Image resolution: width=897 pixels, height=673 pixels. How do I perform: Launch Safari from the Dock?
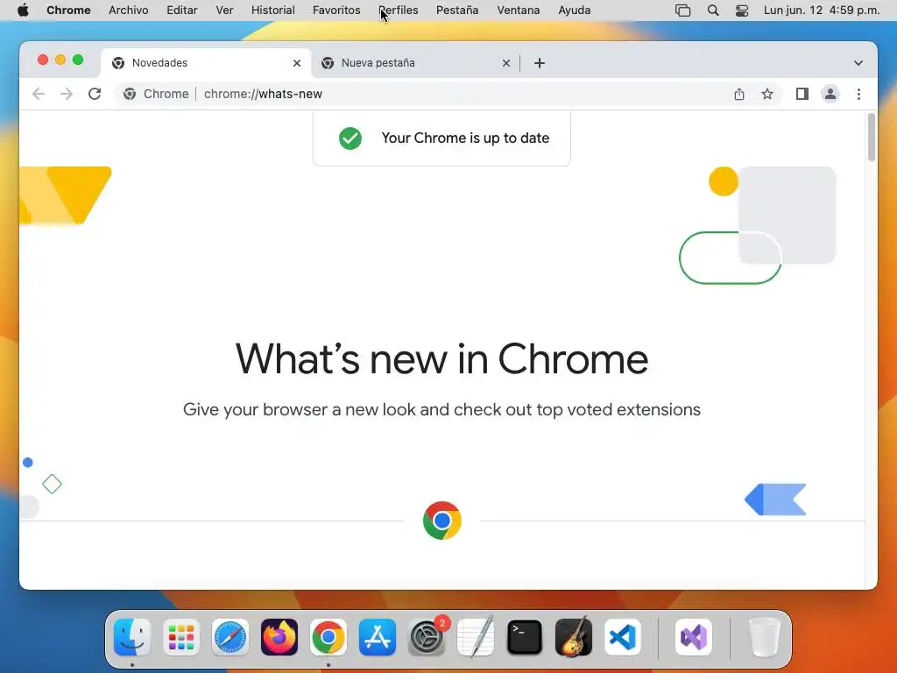230,637
